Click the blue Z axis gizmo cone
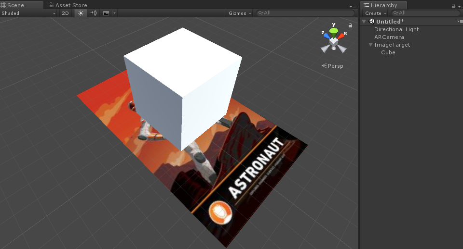The width and height of the screenshot is (463, 249). pyautogui.click(x=327, y=36)
